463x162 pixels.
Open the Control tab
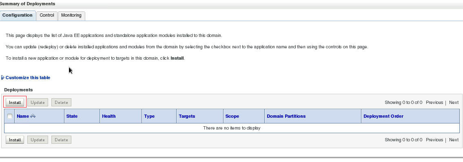(47, 15)
